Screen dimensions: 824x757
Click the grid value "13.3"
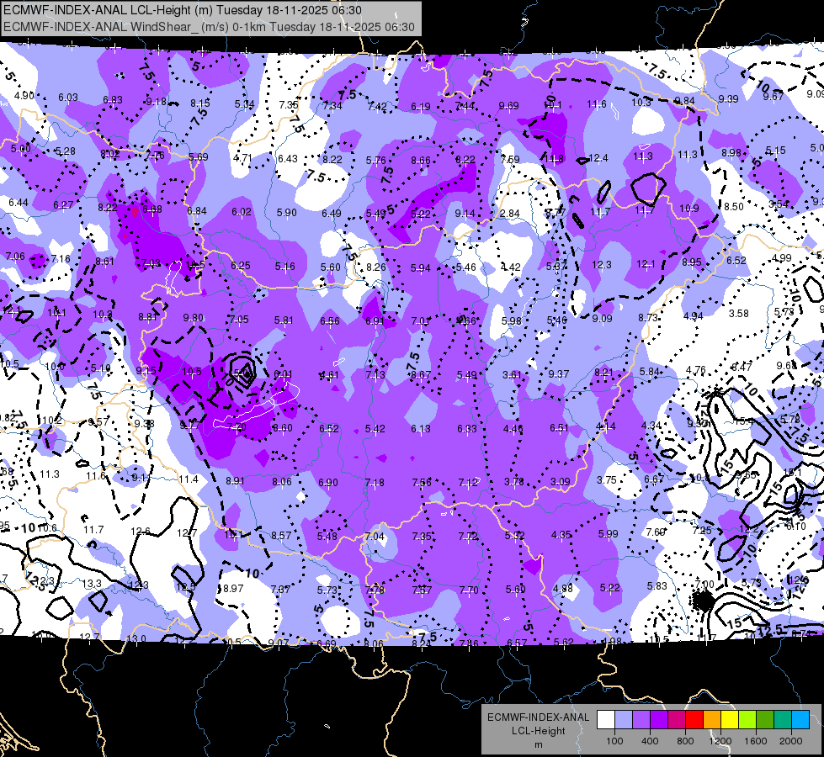pos(92,583)
